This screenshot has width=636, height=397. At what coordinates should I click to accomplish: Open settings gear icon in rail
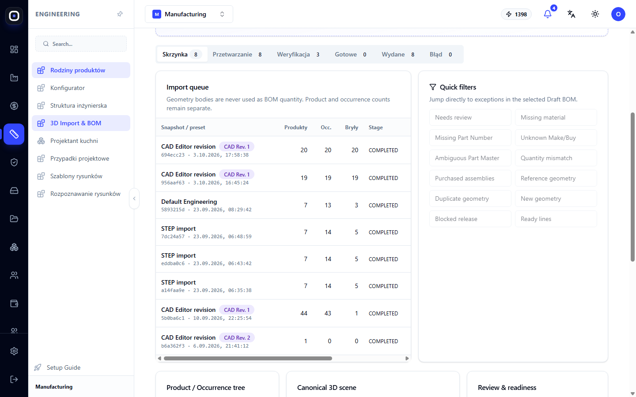(x=14, y=351)
